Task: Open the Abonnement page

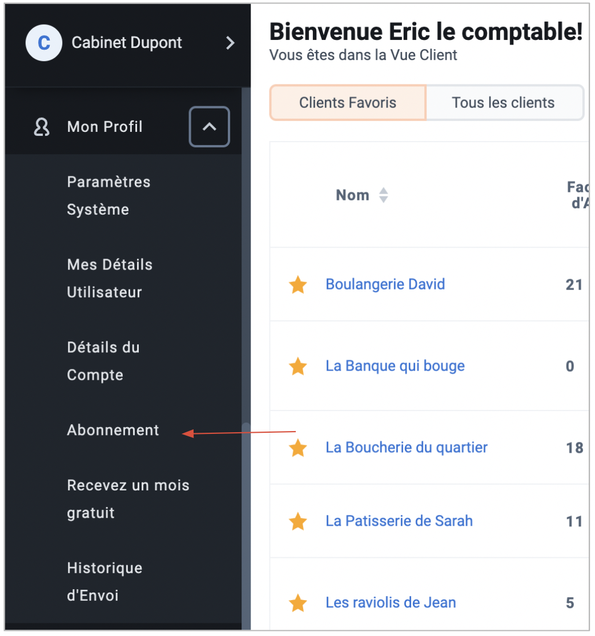Action: coord(112,430)
